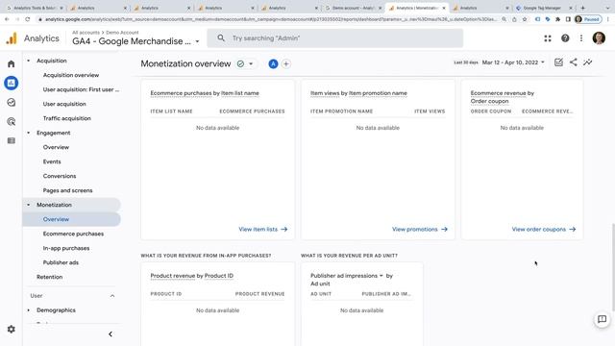This screenshot has width=615, height=346.
Task: Click View order coupons link
Action: (x=544, y=229)
